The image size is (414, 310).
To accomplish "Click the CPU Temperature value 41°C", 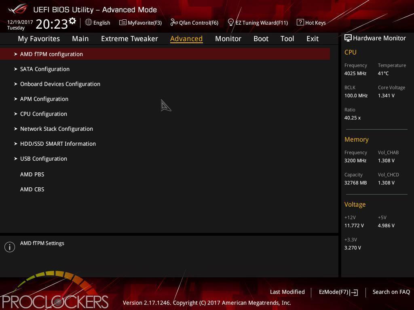I will (x=383, y=73).
